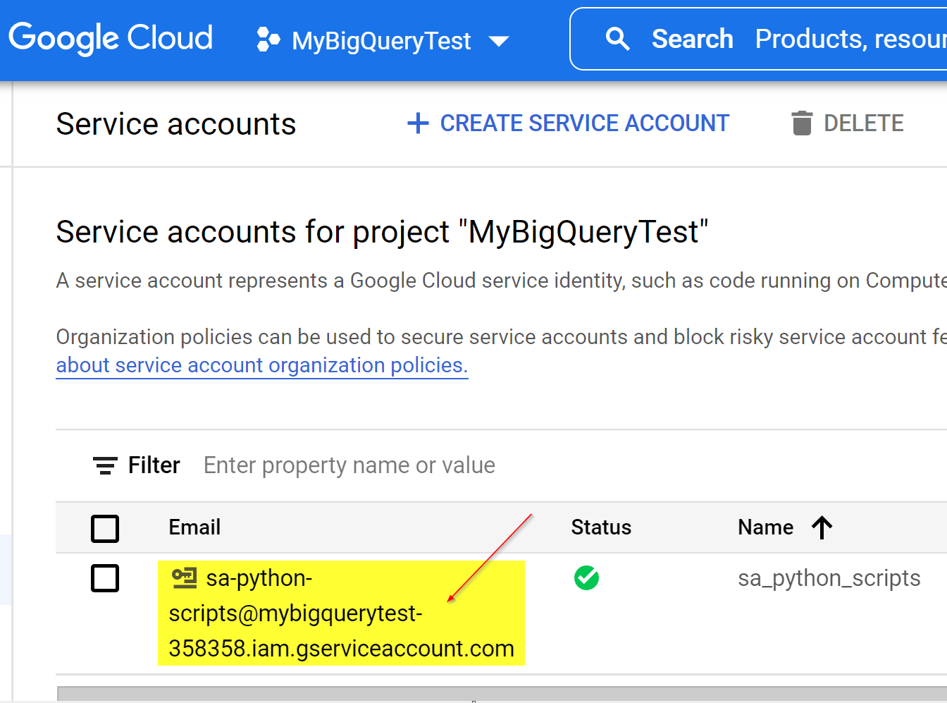Click the Google Cloud logo
Viewport: 947px width, 703px height.
click(x=111, y=38)
